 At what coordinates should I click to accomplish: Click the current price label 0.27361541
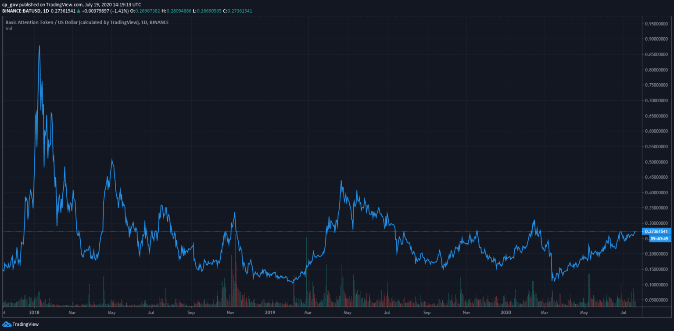click(656, 231)
